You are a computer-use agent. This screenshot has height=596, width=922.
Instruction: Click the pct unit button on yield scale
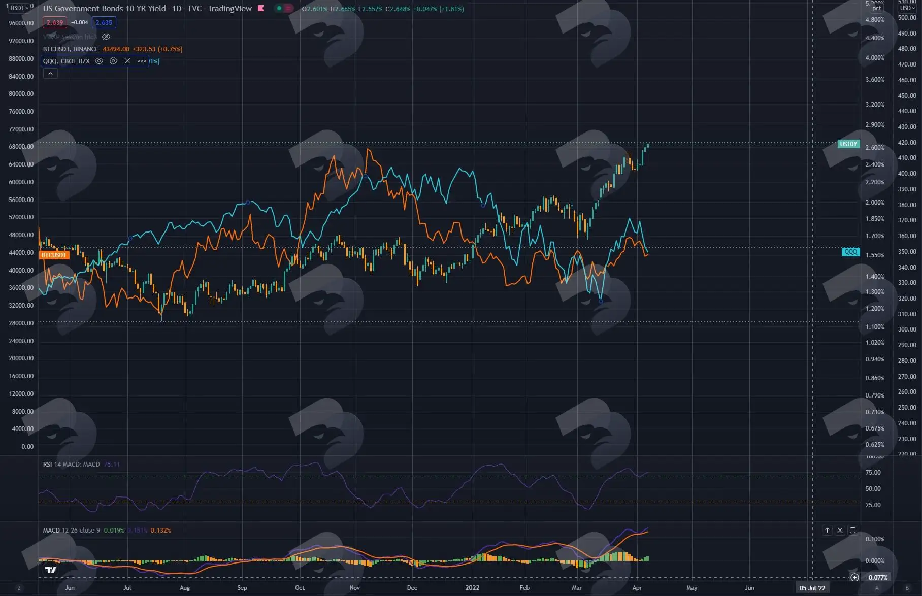[x=877, y=9]
